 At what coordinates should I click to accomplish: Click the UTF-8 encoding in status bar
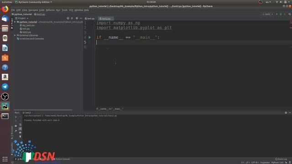click(x=255, y=163)
